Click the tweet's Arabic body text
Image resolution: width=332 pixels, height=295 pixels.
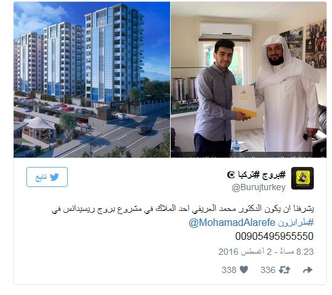pyautogui.click(x=183, y=209)
